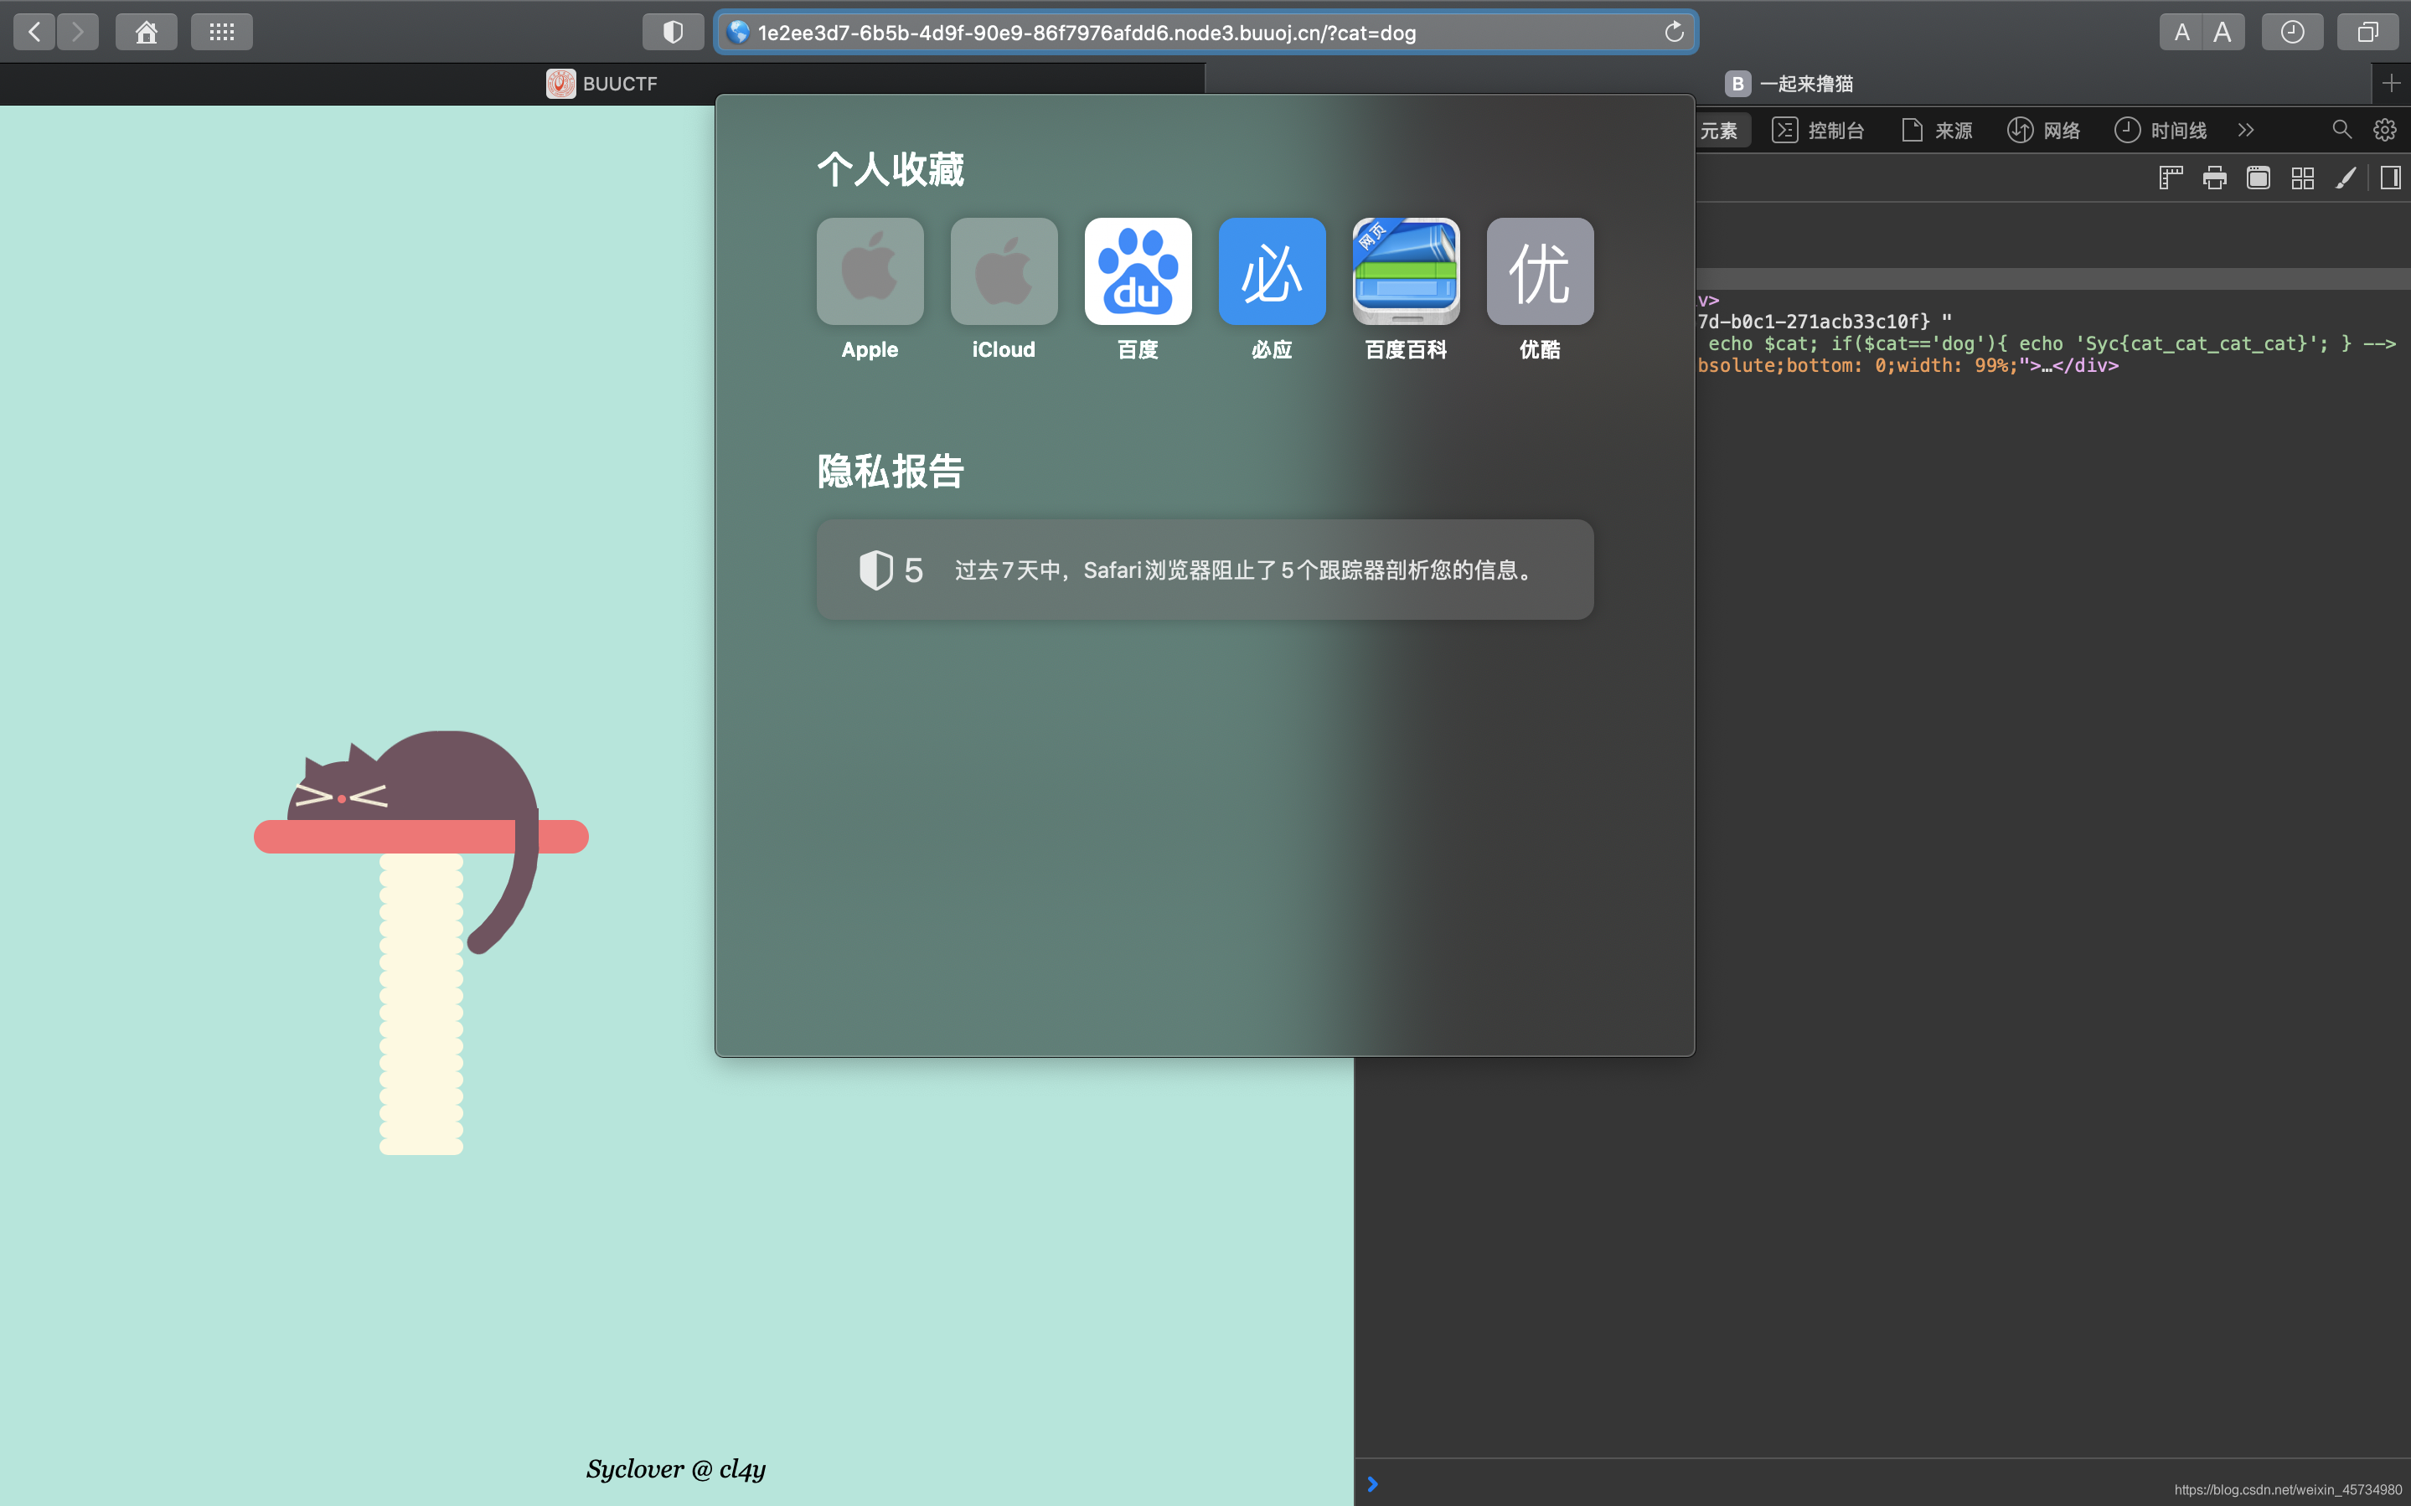Click the URL address bar input
Screen dimensions: 2411x1506
tap(1204, 31)
